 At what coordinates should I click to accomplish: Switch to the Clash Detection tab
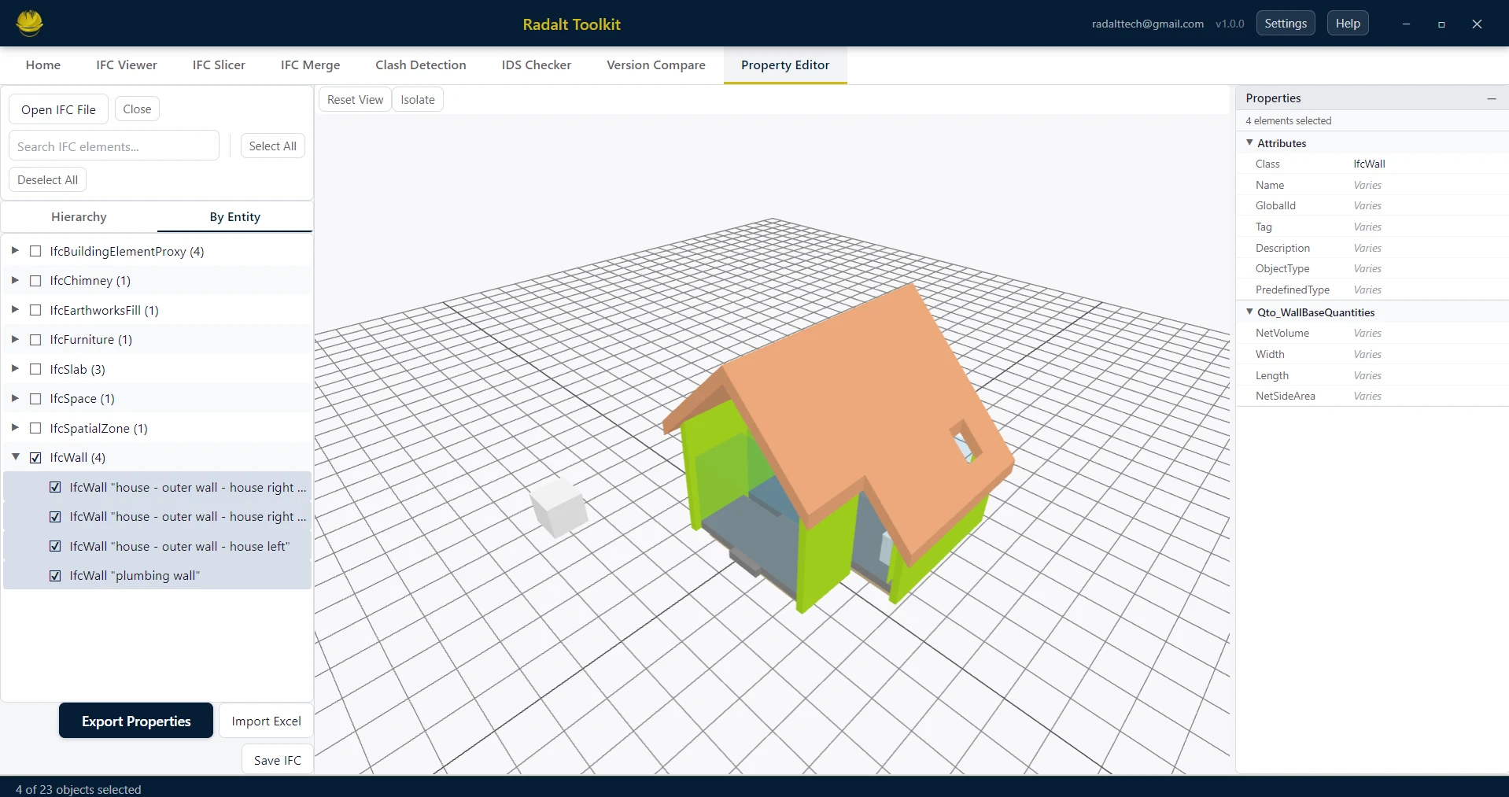(421, 65)
